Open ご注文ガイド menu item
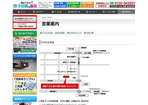This screenshot has width=148, height=105. (39, 12)
